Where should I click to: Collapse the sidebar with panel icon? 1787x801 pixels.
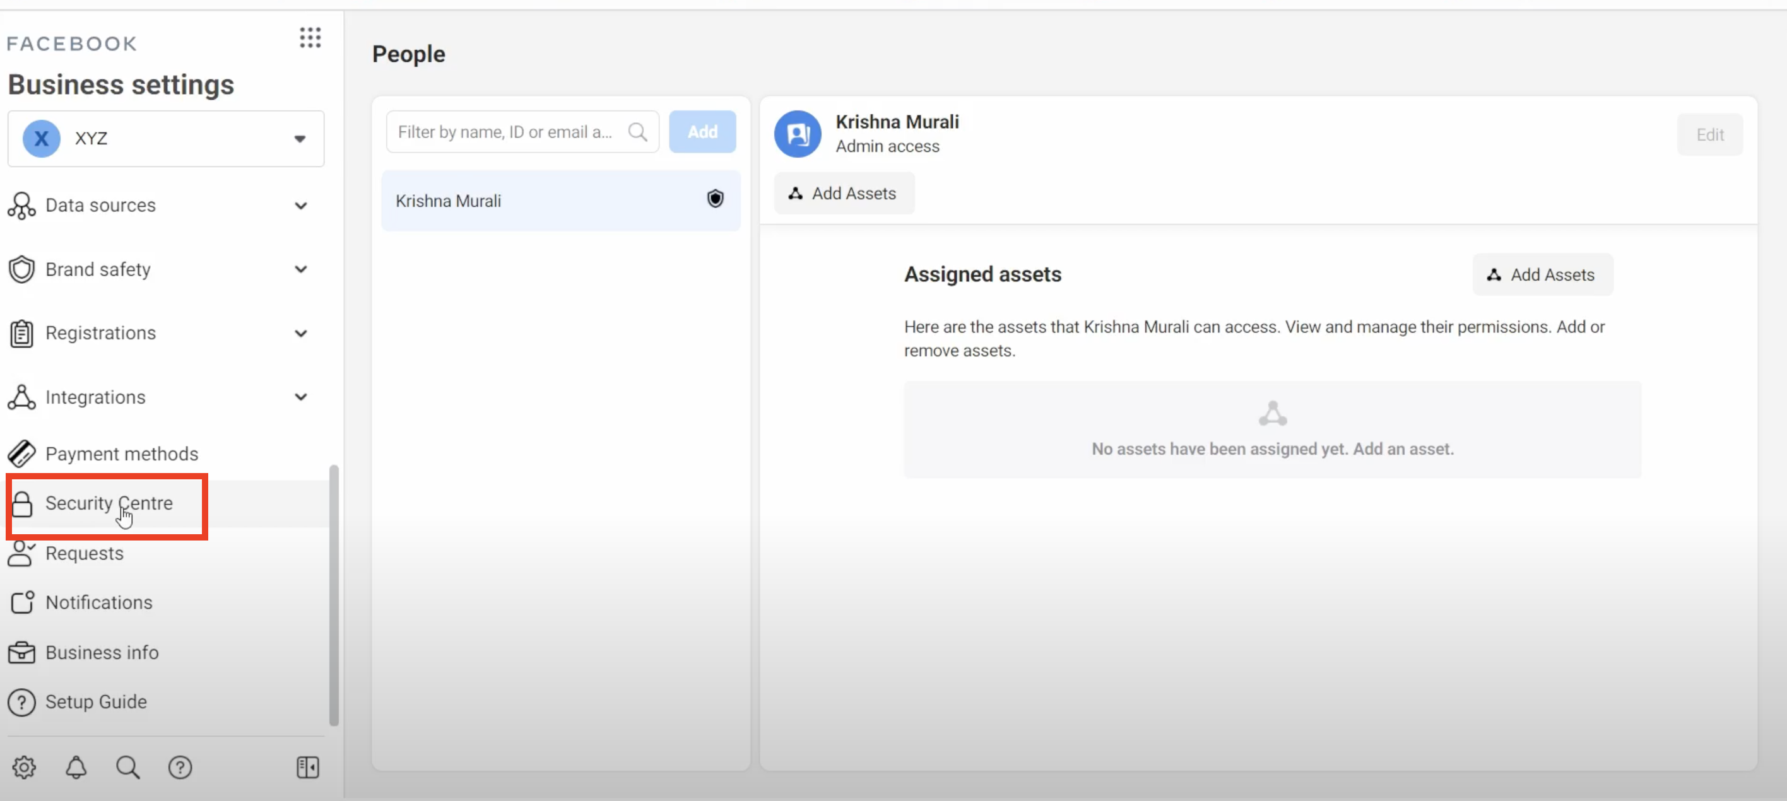pyautogui.click(x=307, y=767)
